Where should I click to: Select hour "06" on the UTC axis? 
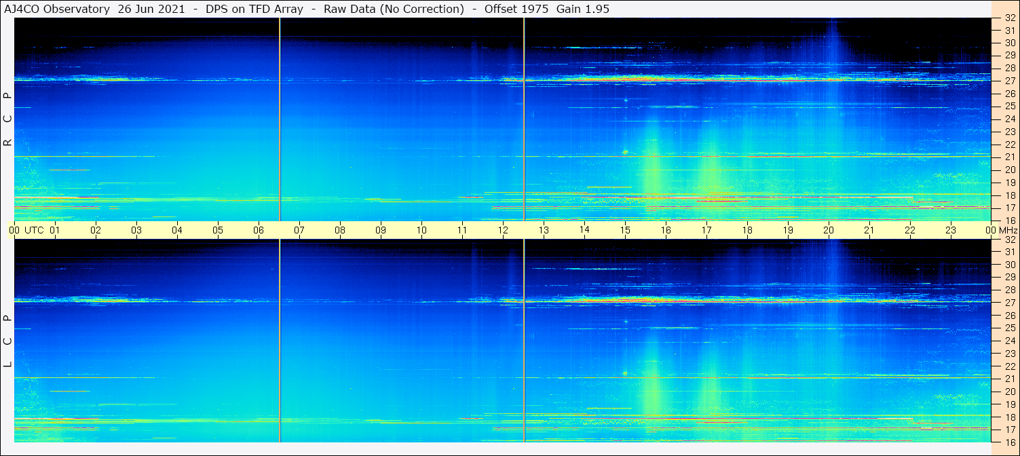click(259, 230)
